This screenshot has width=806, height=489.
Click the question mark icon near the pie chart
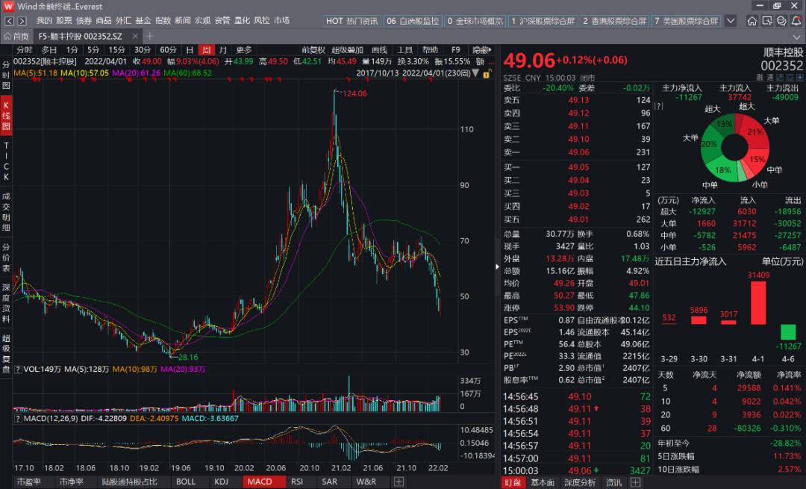657,106
